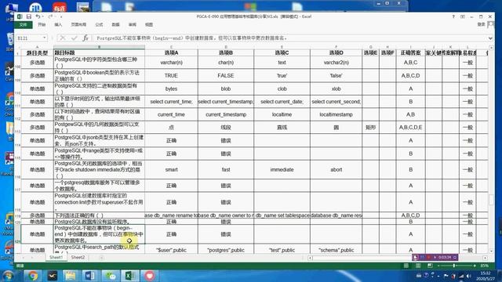Select the cell containing localtimestamp
502x282 pixels.
(336, 114)
